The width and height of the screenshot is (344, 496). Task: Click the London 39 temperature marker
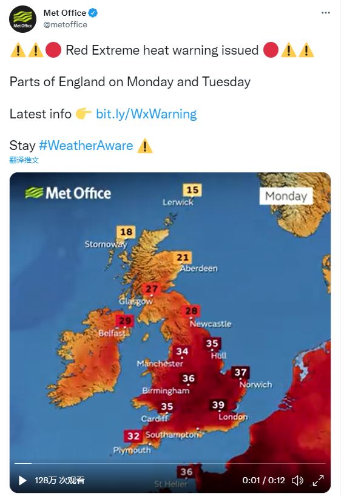coord(218,405)
